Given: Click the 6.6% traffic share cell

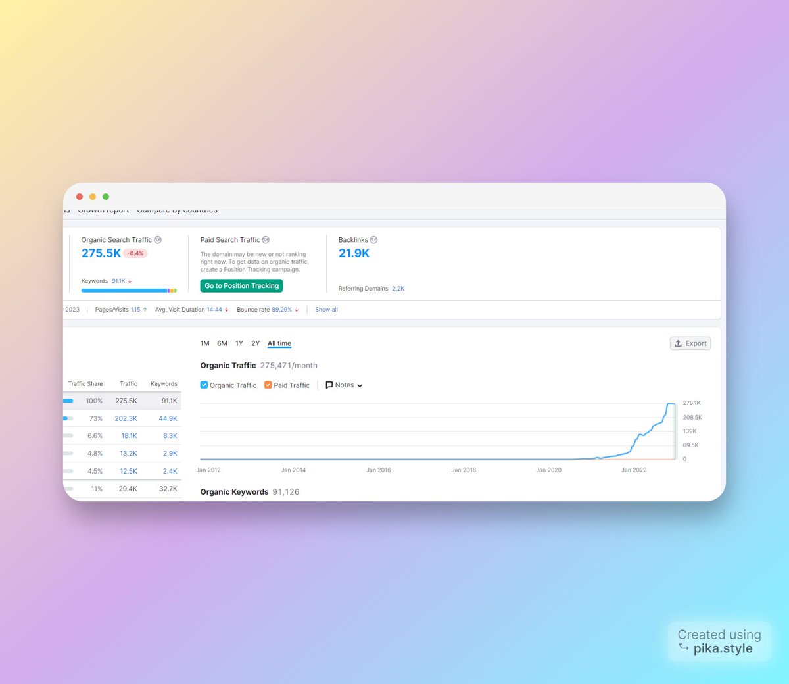Looking at the screenshot, I should point(95,436).
